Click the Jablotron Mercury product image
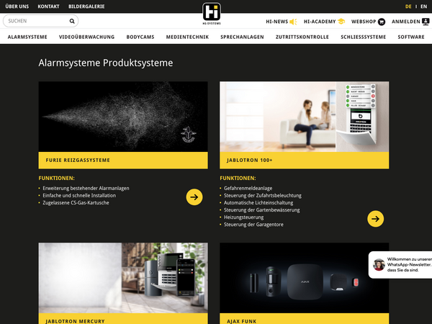This screenshot has height=324, width=432. 123,278
